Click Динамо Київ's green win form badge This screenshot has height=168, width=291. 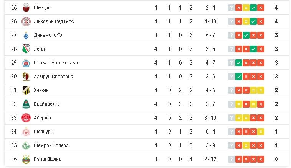click(246, 35)
